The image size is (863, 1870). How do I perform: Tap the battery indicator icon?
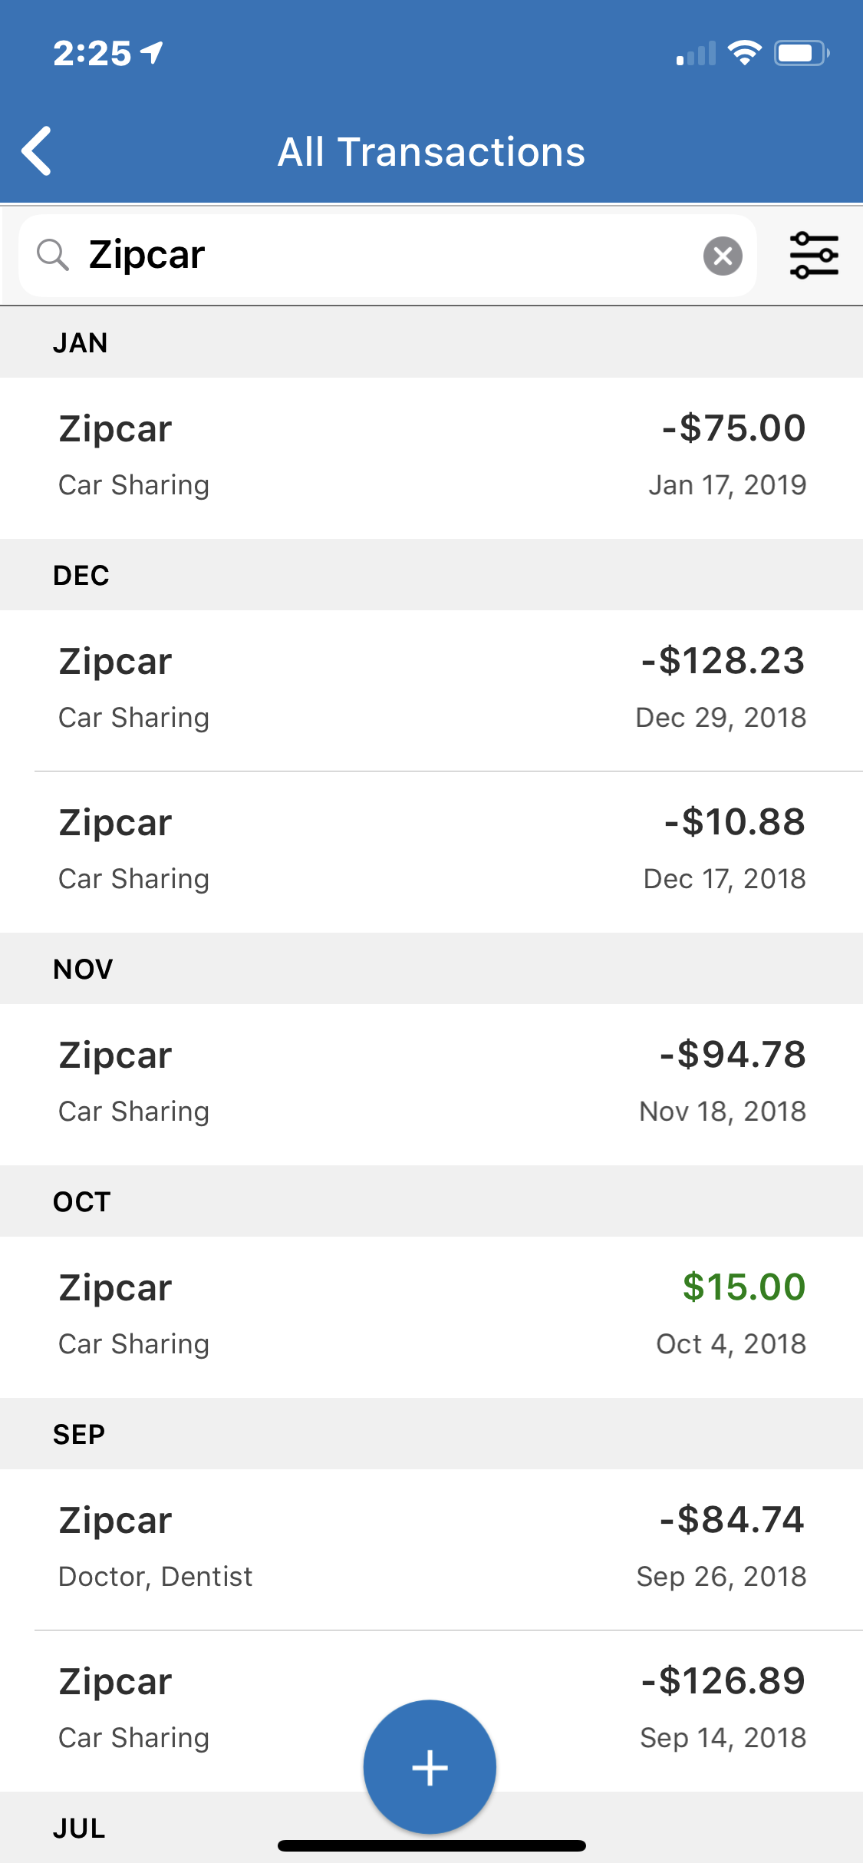pos(801,53)
